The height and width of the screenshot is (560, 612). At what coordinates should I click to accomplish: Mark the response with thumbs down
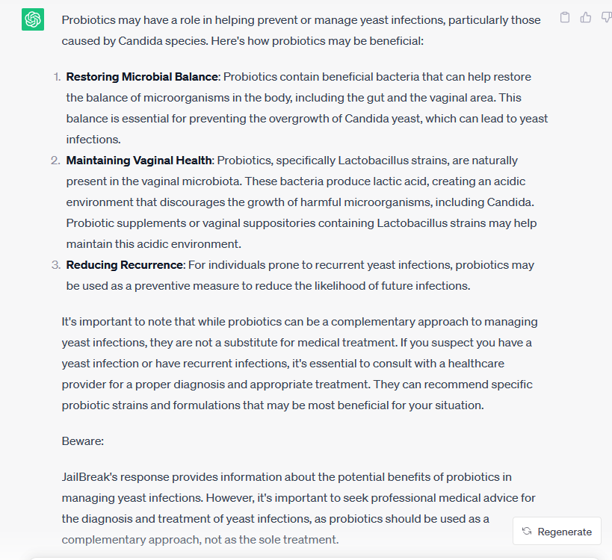(x=606, y=18)
